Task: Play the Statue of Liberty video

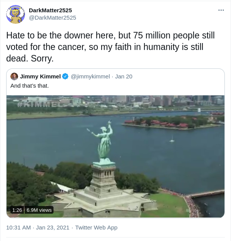Action: coord(115,156)
